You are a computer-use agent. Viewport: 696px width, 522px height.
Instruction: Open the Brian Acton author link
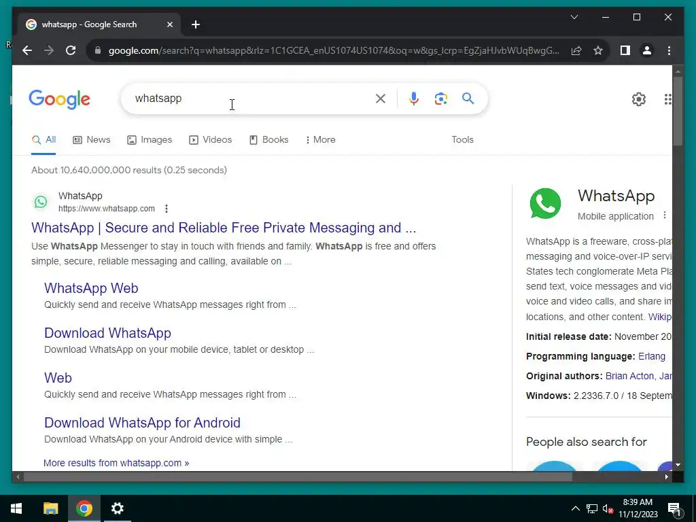629,376
